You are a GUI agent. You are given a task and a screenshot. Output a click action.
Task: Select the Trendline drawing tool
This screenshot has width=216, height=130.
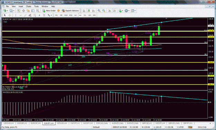click(x=25, y=15)
